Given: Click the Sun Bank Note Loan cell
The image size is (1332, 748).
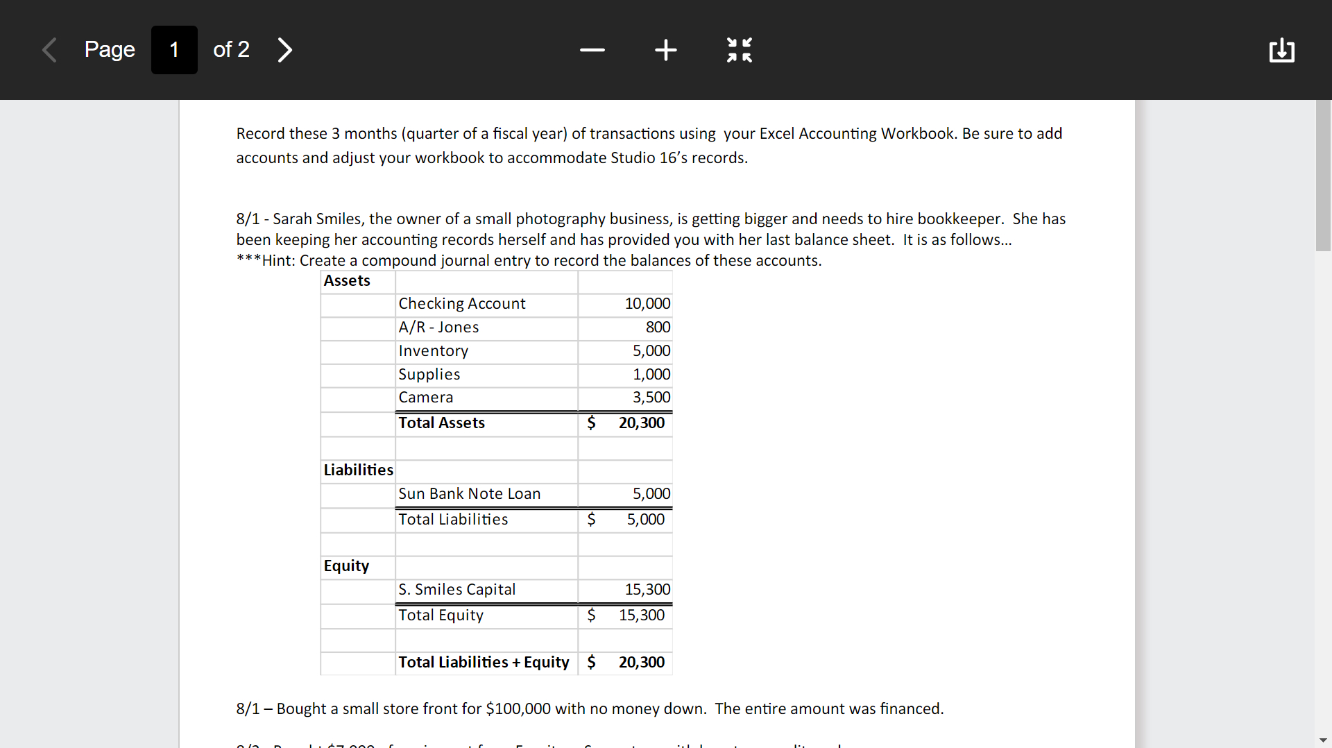Looking at the screenshot, I should pyautogui.click(x=486, y=494).
